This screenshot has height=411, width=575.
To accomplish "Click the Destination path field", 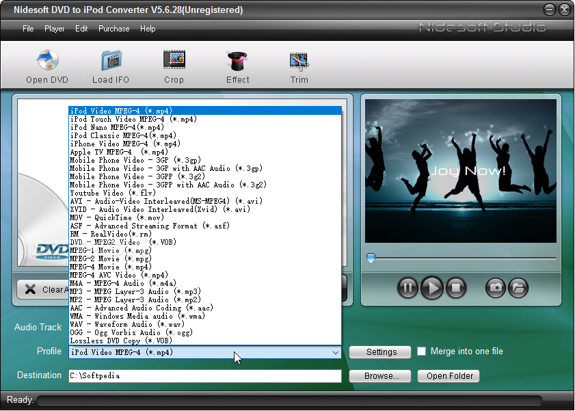I will click(205, 376).
